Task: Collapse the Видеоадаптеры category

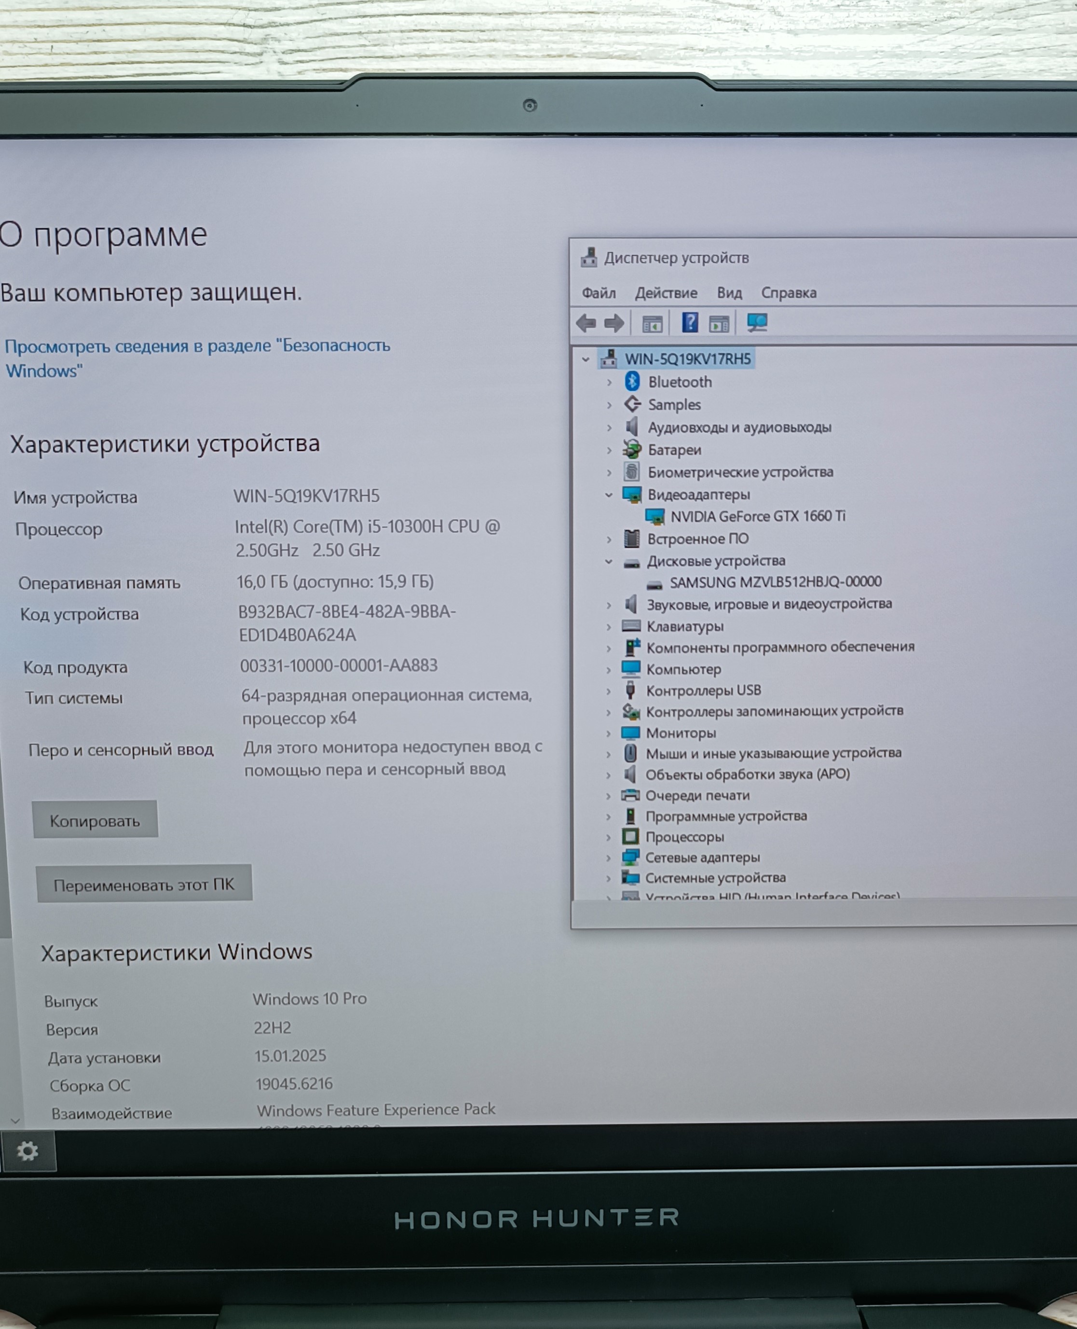Action: point(609,495)
